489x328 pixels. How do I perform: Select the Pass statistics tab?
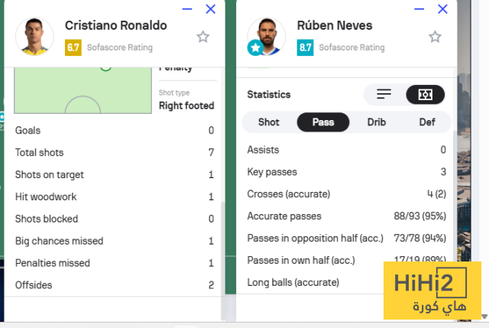(x=323, y=122)
